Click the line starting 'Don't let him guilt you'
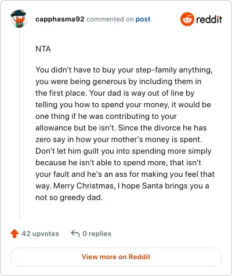Viewport: 232px width, 276px height. pos(124,151)
